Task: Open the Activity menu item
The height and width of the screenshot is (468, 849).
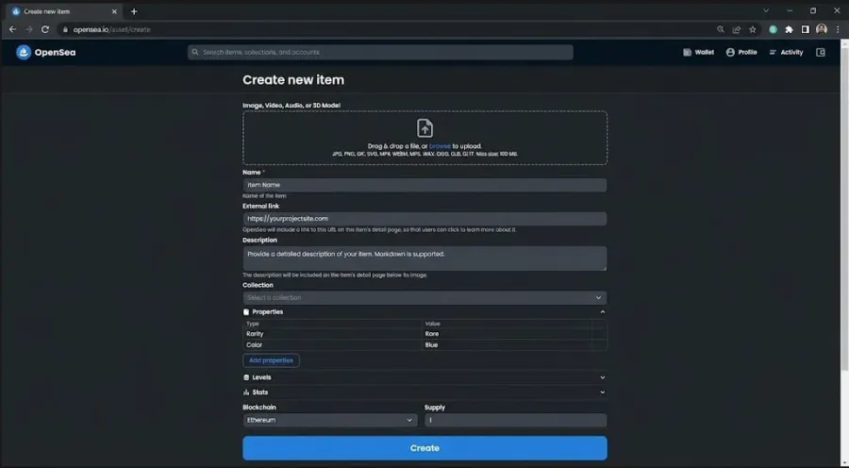Action: click(786, 52)
